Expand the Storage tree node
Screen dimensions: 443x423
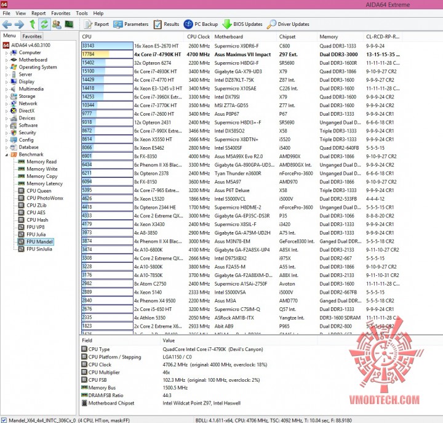click(7, 97)
